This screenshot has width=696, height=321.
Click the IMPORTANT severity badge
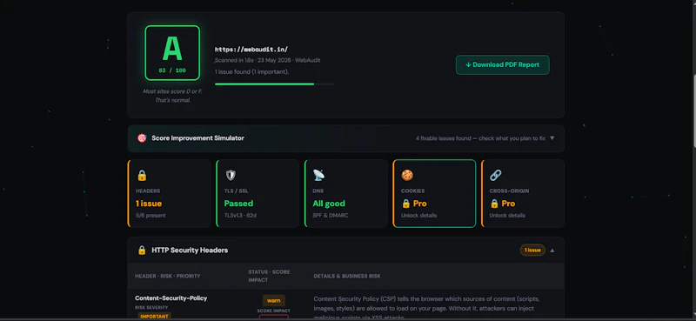pyautogui.click(x=154, y=317)
